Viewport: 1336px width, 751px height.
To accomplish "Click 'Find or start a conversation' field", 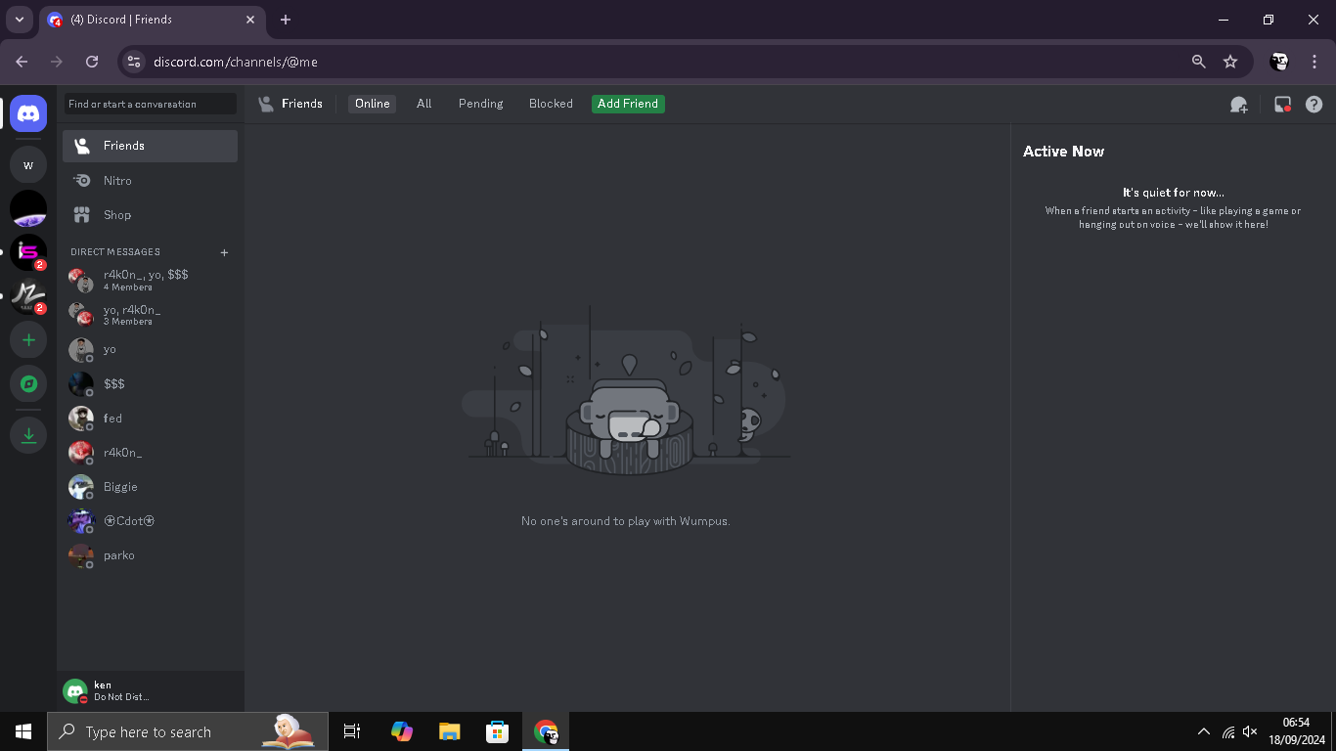I will point(151,104).
